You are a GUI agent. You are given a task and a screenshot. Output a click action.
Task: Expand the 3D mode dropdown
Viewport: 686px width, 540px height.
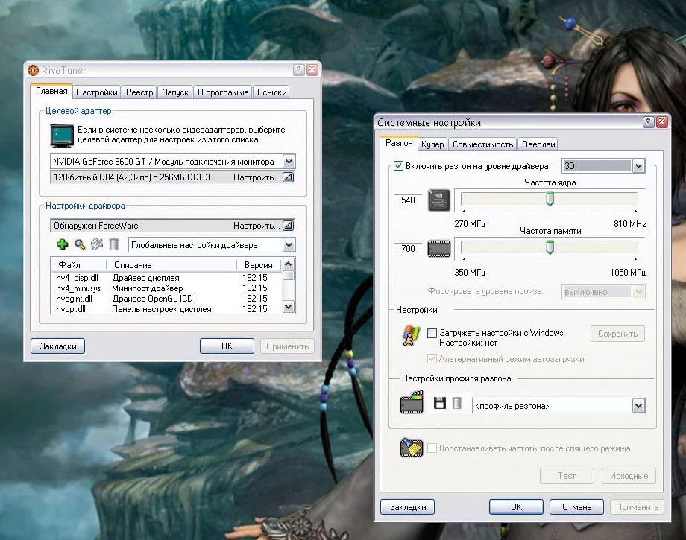click(638, 165)
